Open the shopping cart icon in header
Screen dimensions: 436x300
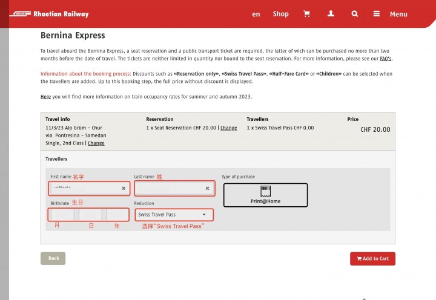[x=306, y=14]
